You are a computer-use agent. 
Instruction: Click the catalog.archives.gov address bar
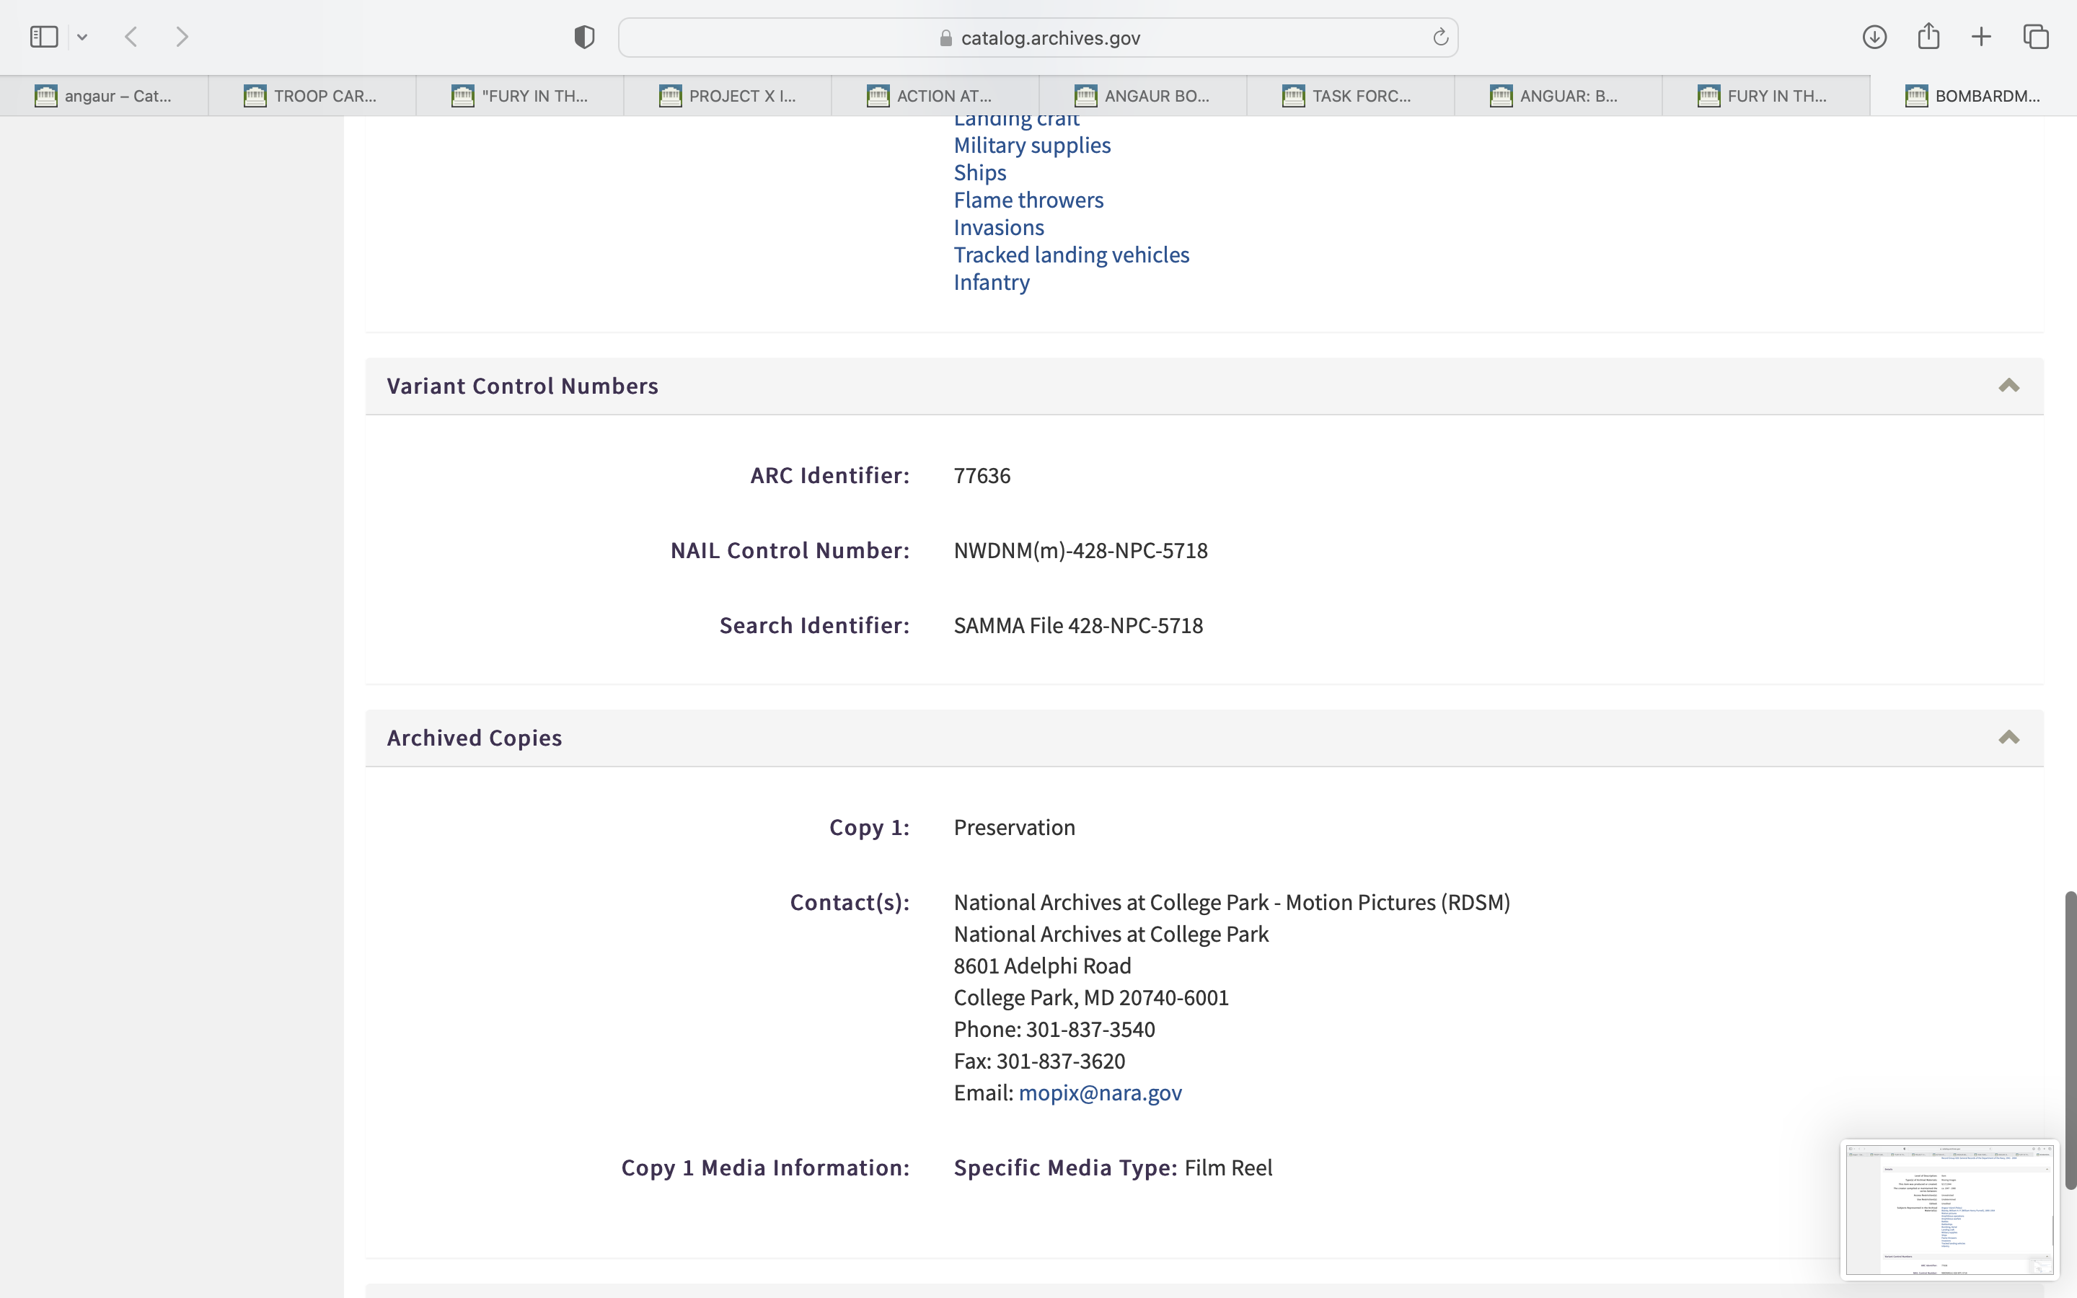click(1049, 37)
